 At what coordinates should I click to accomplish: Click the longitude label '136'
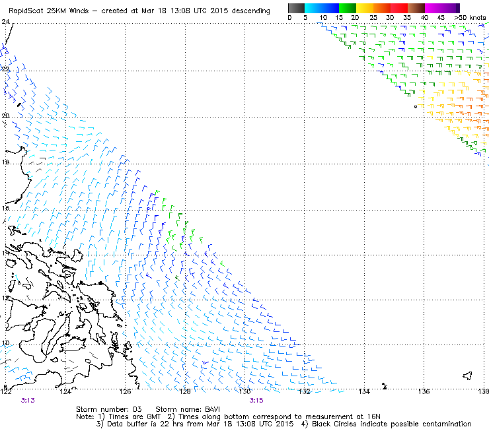[x=424, y=391]
